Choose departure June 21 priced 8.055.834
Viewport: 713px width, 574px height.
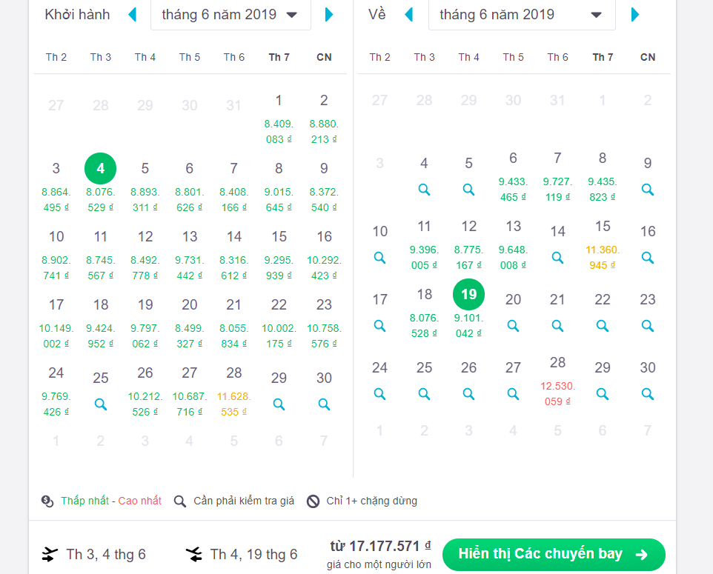point(233,323)
